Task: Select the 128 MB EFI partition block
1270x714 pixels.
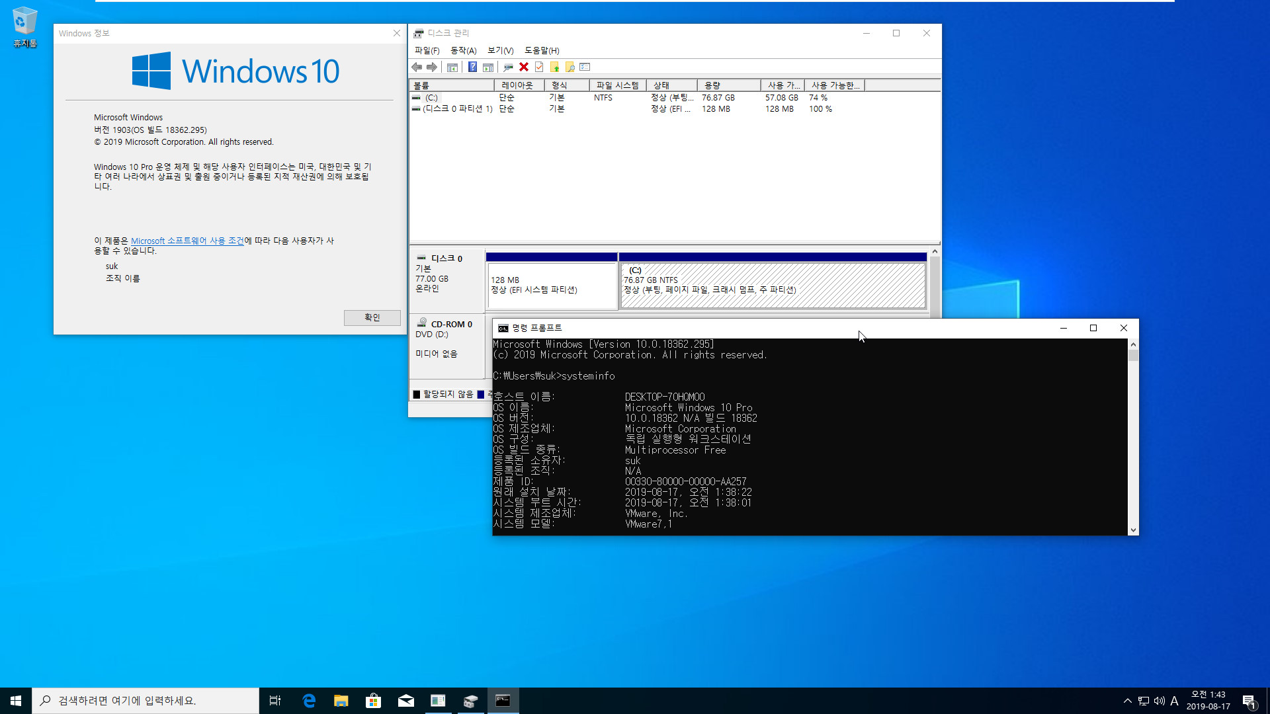Action: pos(552,285)
